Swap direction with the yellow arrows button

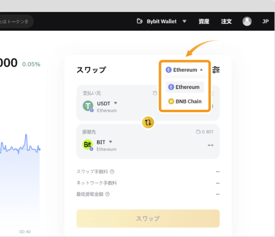[x=148, y=122]
